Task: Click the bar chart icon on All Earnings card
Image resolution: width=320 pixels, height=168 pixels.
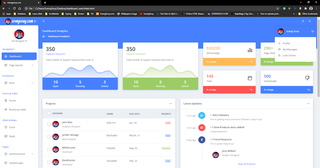Action: click(249, 50)
